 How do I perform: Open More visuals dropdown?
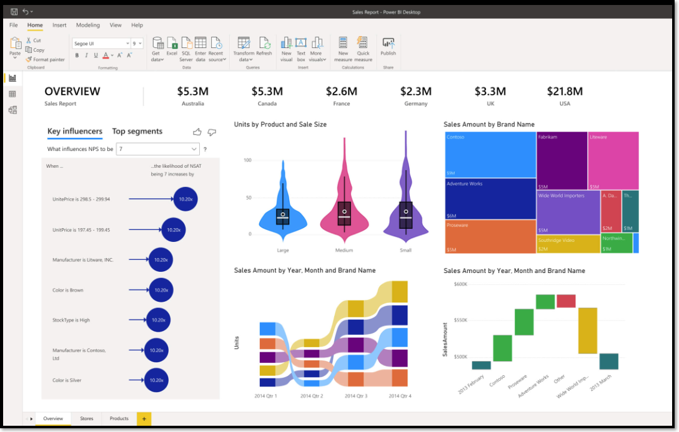[x=317, y=50]
